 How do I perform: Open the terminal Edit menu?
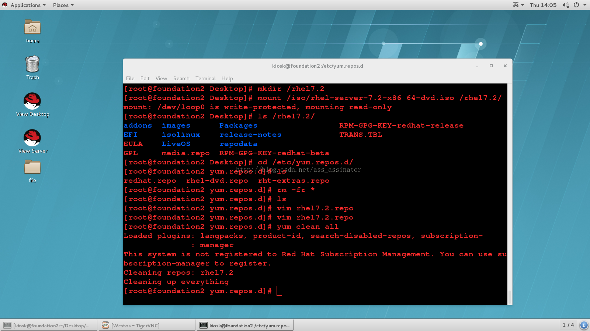145,78
